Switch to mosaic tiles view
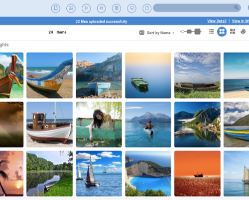The width and height of the screenshot is (249, 200). [x=233, y=31]
